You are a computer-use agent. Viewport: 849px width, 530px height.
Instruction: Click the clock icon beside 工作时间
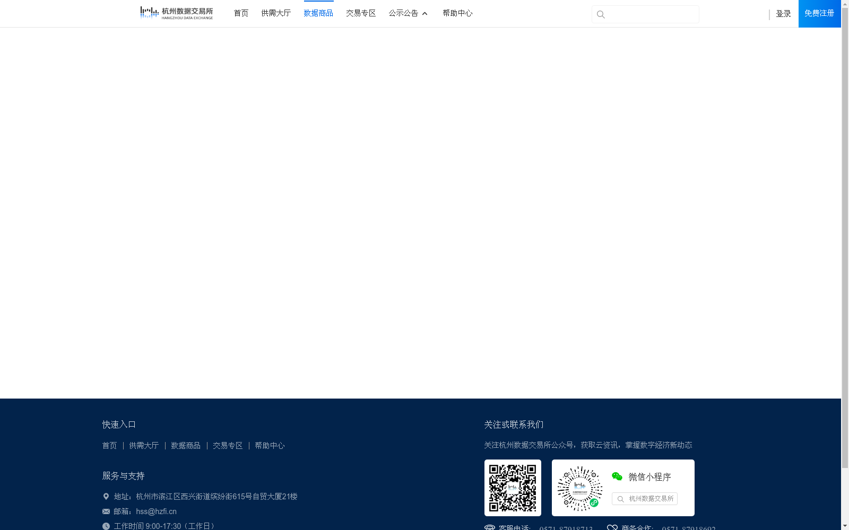106,526
